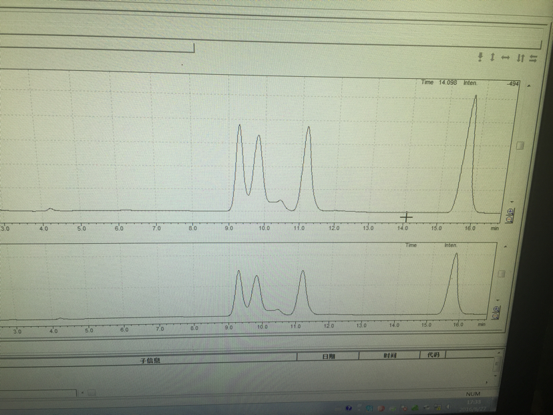Click the lower chromatogram intensity slider thumb

[x=502, y=274]
